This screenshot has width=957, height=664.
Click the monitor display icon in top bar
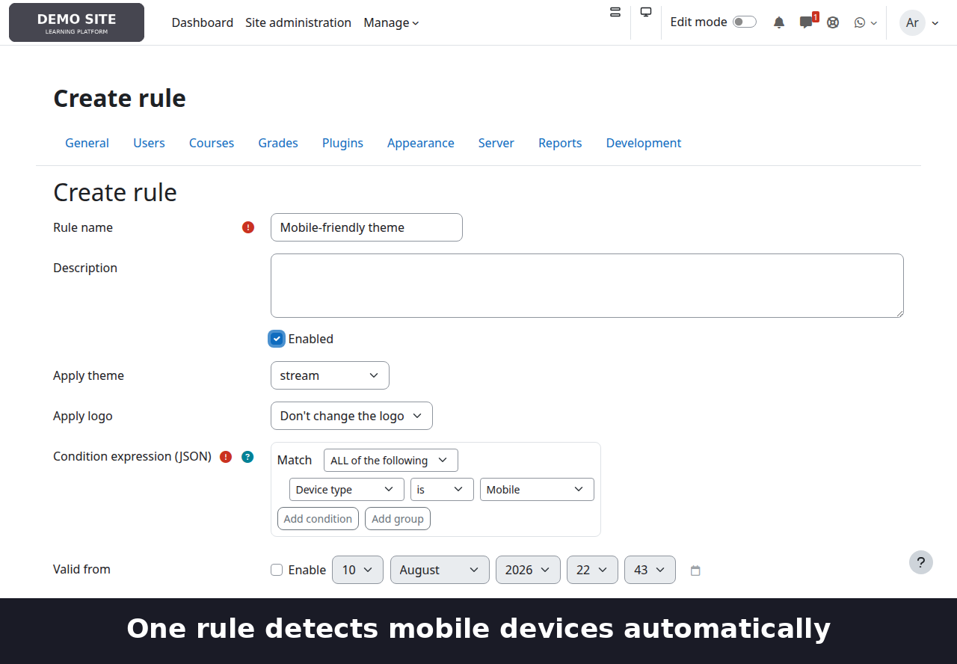(646, 12)
